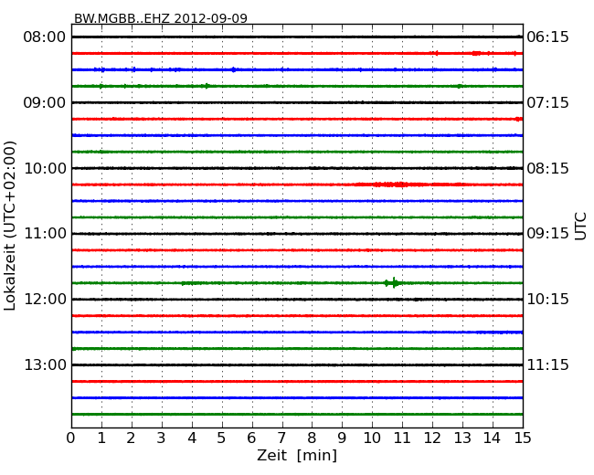
Task: Select the 10:15 UTC label
Action: pos(547,300)
